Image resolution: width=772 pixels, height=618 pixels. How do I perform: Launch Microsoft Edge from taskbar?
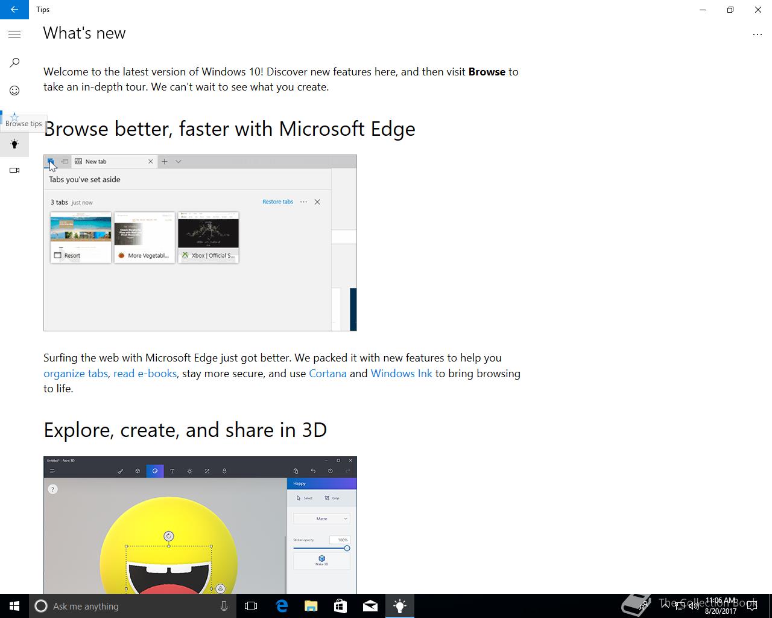(282, 606)
